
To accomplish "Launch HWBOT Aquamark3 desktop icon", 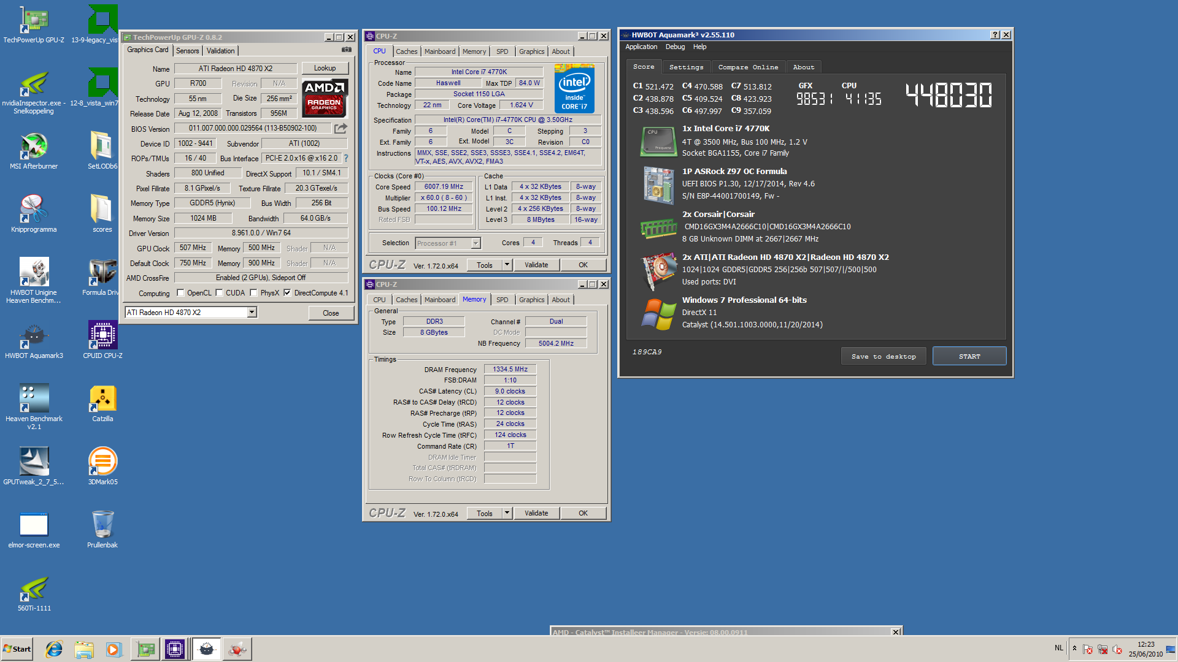I will point(34,340).
